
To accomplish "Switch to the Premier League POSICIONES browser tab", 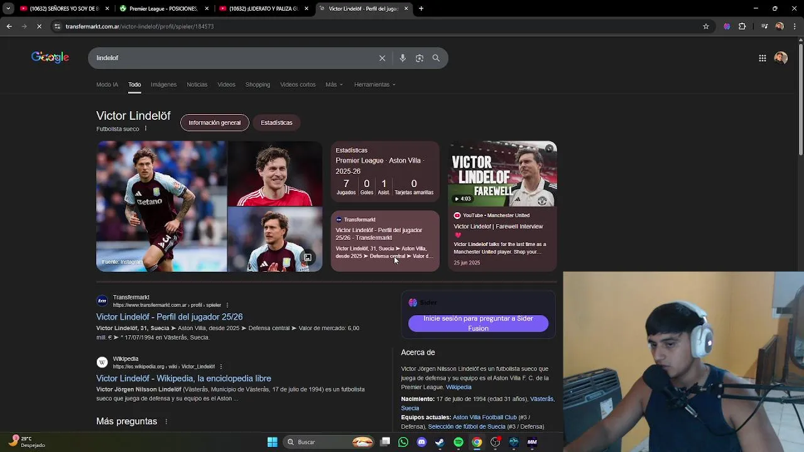I will [x=163, y=9].
